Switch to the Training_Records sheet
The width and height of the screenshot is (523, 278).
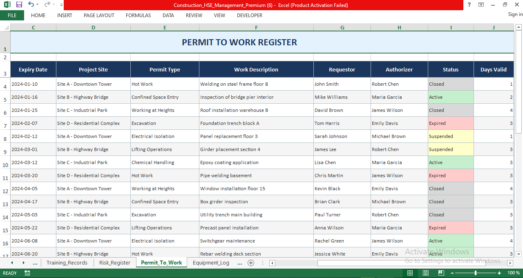[x=67, y=263]
